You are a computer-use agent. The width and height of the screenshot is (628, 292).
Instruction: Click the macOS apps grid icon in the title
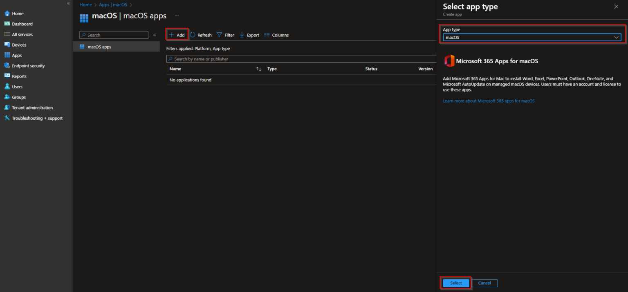pos(84,18)
